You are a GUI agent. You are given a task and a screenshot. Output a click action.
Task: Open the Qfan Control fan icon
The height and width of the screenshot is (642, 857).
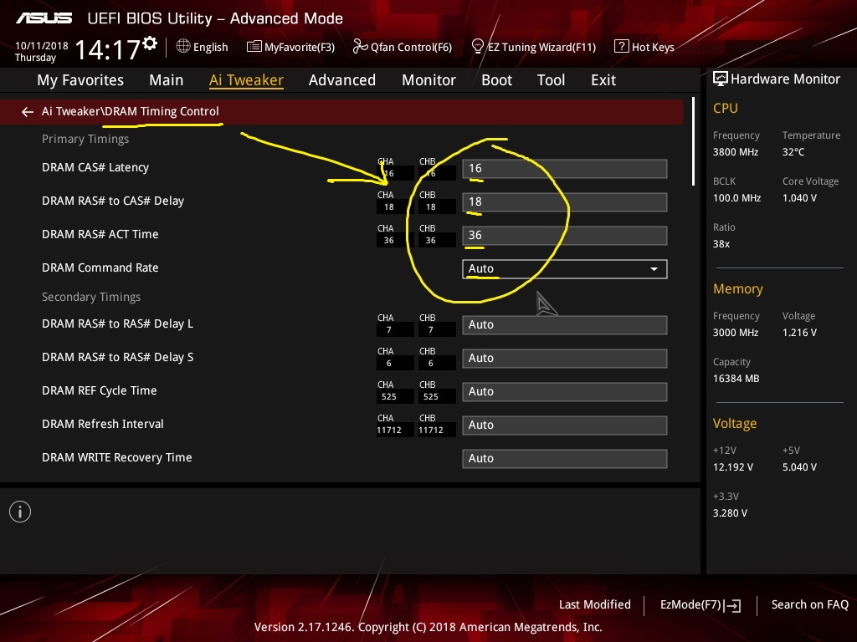pyautogui.click(x=360, y=47)
